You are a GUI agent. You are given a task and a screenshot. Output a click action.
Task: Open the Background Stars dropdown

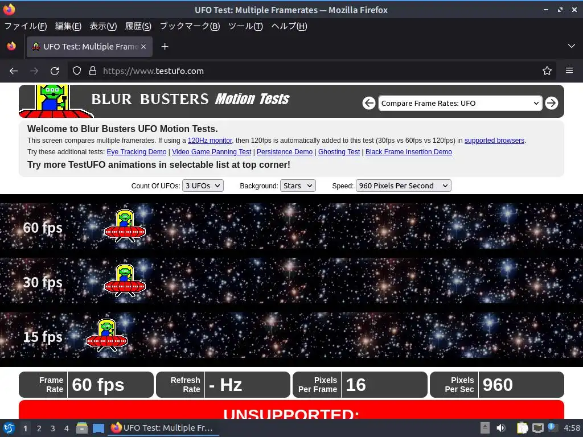coord(298,186)
